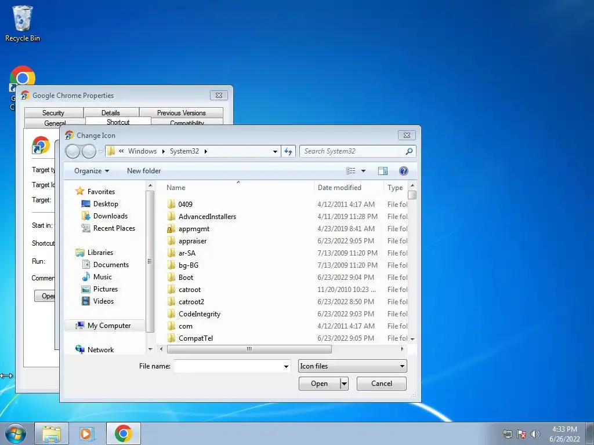Sort by the Type column header

point(396,188)
